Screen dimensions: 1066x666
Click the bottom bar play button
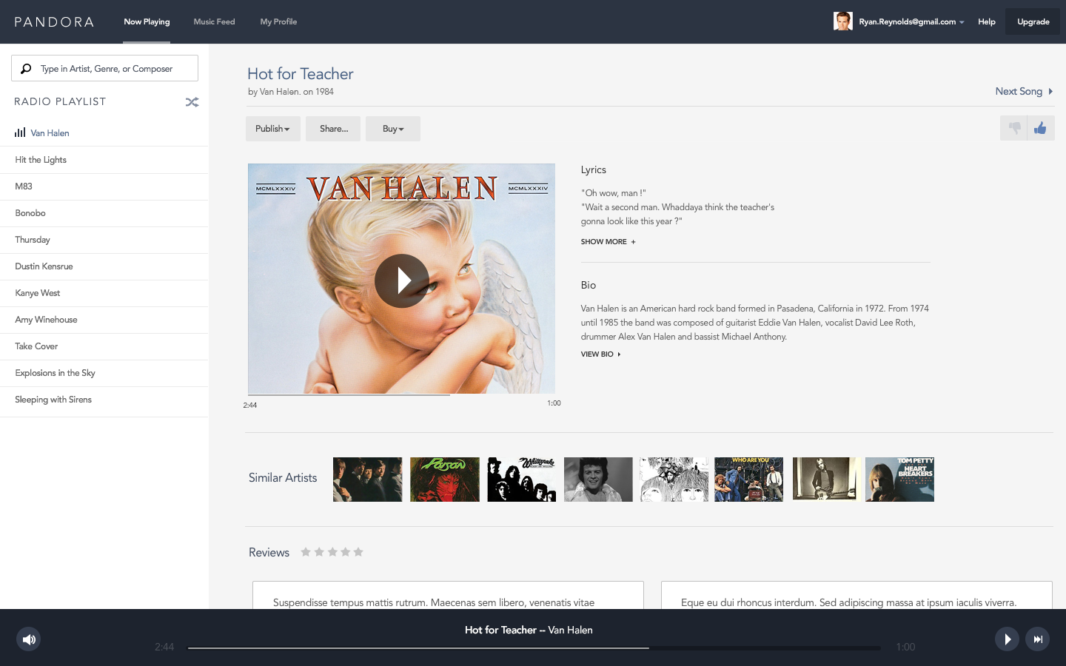click(1007, 639)
